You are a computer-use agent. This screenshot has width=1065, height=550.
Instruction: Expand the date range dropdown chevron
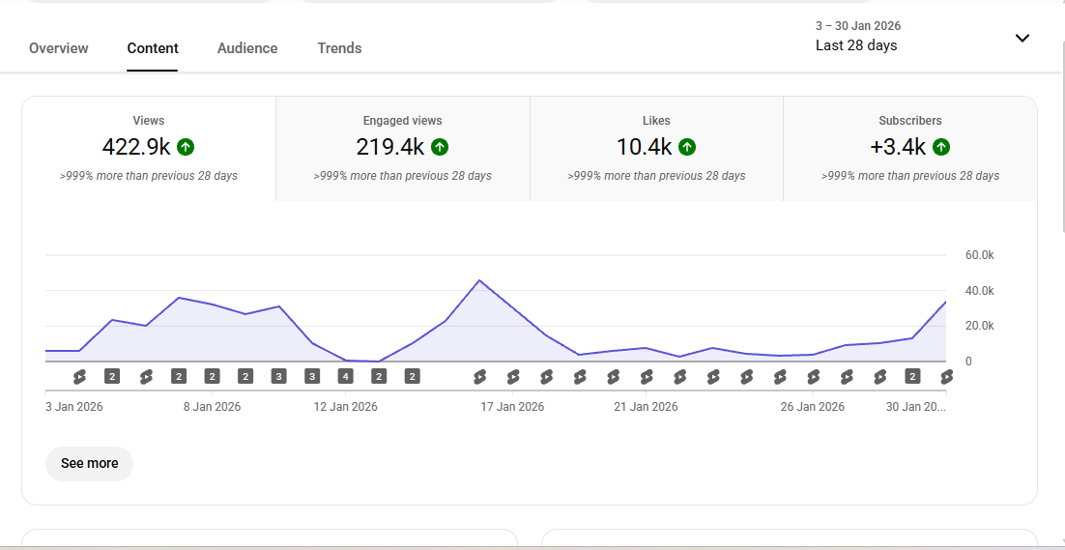(x=1022, y=39)
